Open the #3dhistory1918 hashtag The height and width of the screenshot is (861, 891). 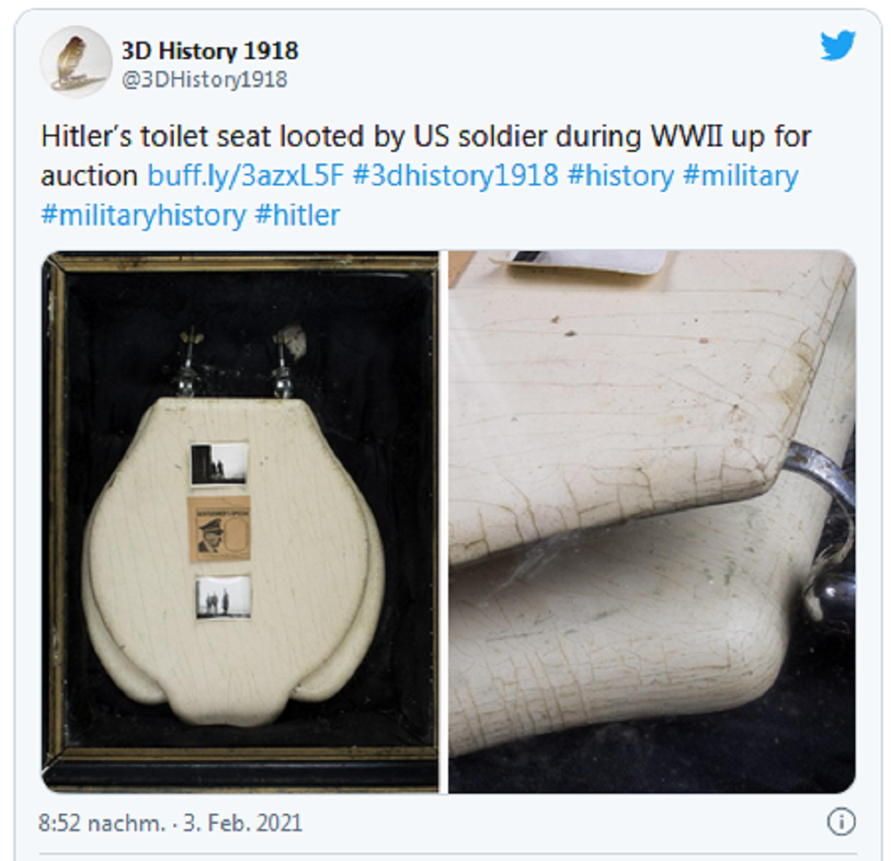(456, 175)
